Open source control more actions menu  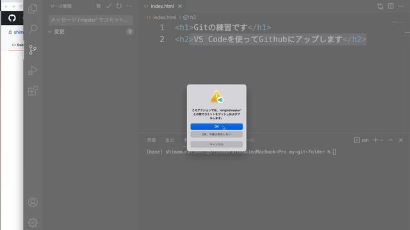(x=129, y=6)
